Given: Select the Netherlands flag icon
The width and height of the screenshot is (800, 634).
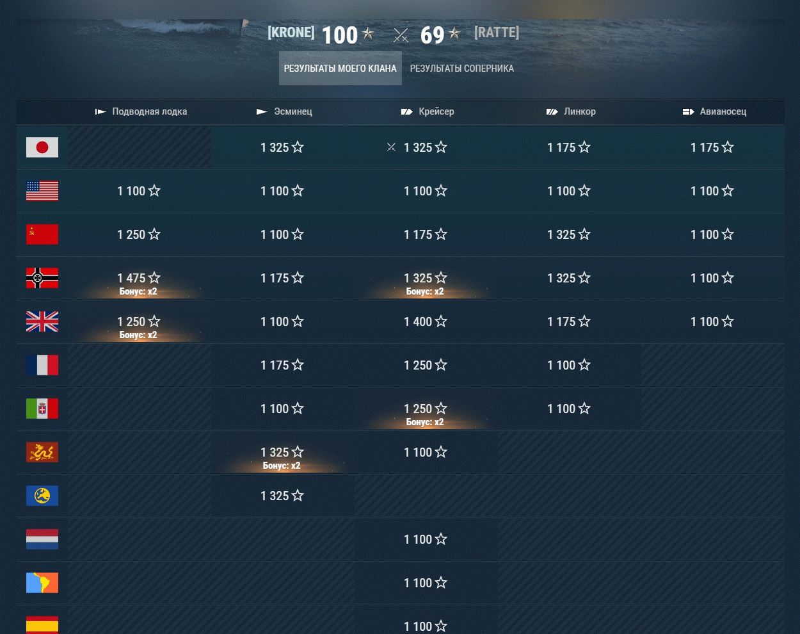Looking at the screenshot, I should click(42, 539).
